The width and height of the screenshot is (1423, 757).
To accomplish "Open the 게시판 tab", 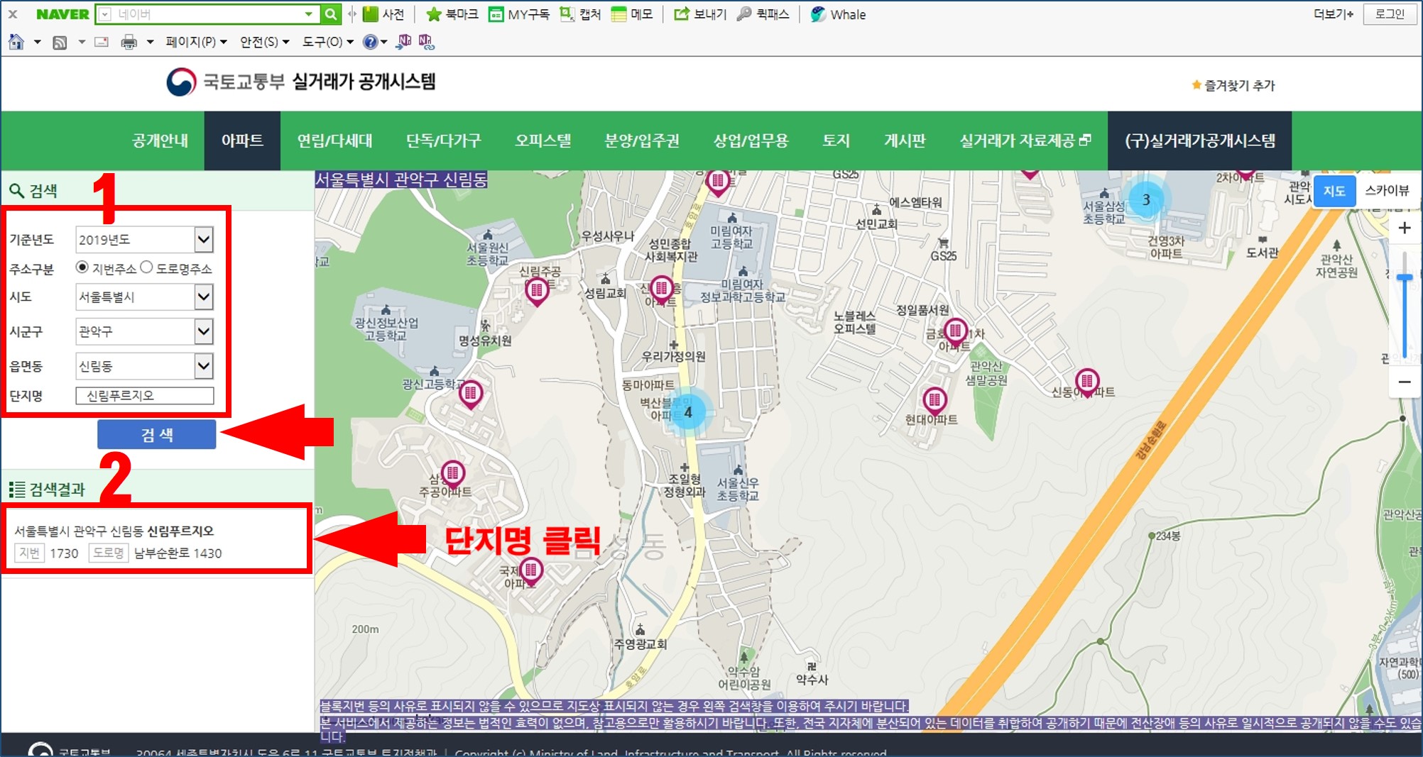I will [905, 140].
